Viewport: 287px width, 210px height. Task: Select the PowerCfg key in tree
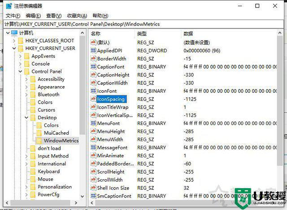[x=48, y=194]
